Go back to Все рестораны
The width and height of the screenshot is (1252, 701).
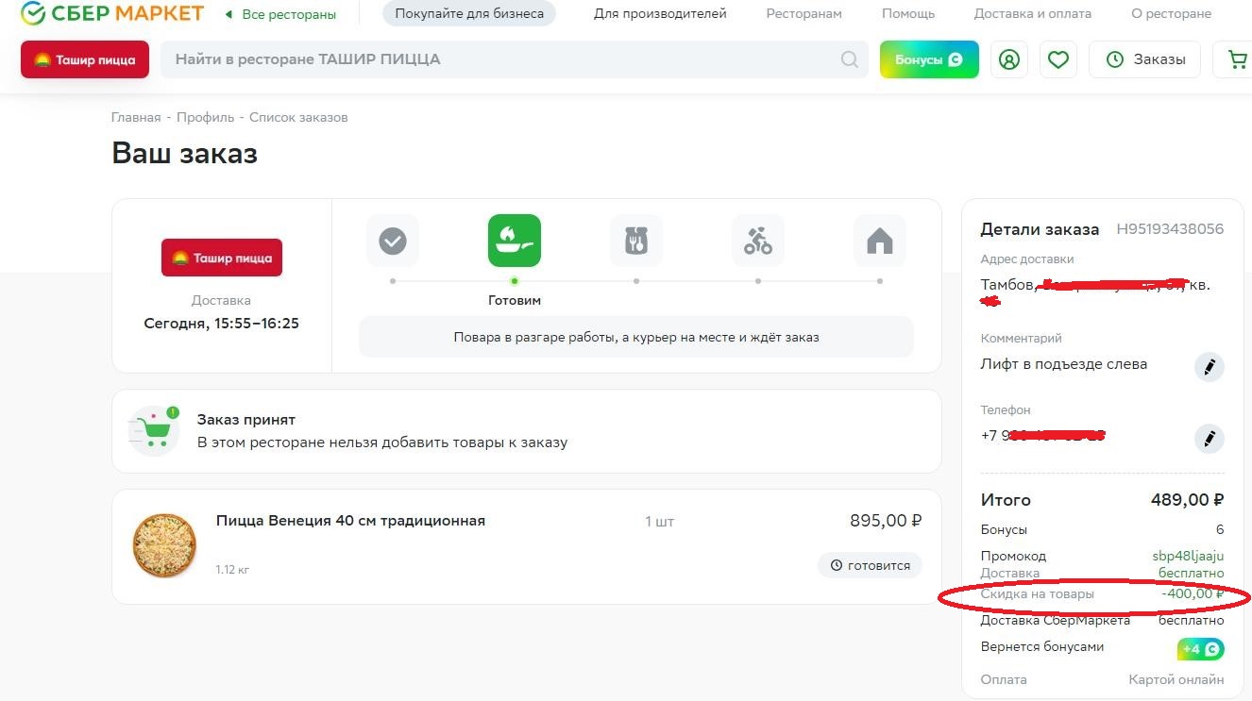[x=280, y=14]
